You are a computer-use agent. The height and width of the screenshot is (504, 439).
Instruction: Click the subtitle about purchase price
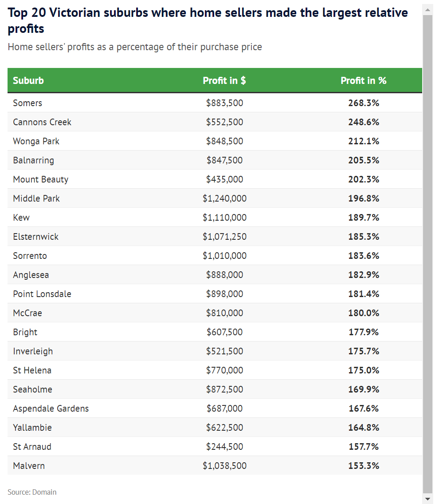[135, 47]
